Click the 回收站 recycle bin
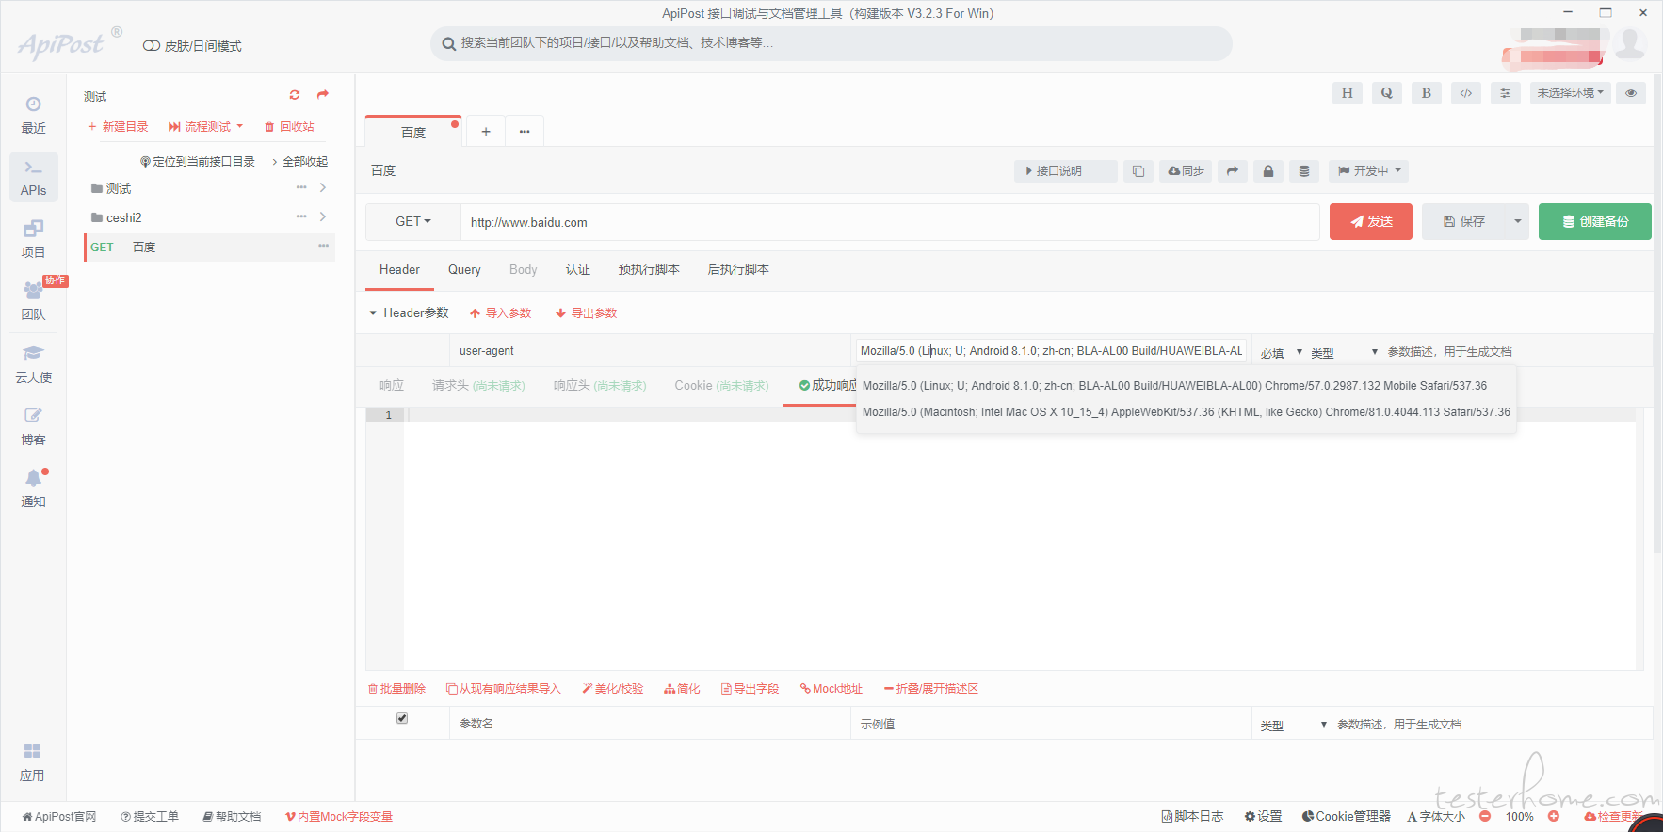1663x832 pixels. 289,127
